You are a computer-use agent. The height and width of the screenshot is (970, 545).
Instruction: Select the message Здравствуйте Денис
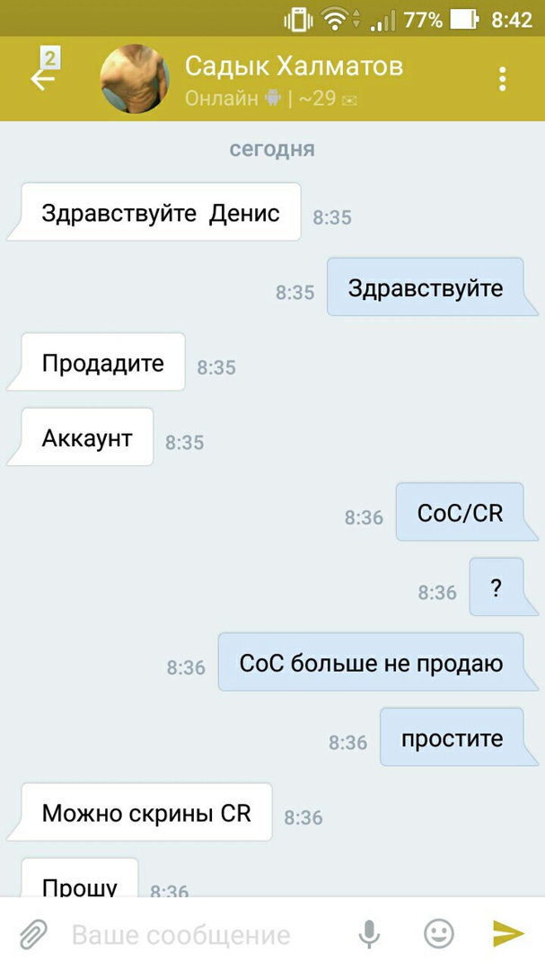tap(161, 212)
